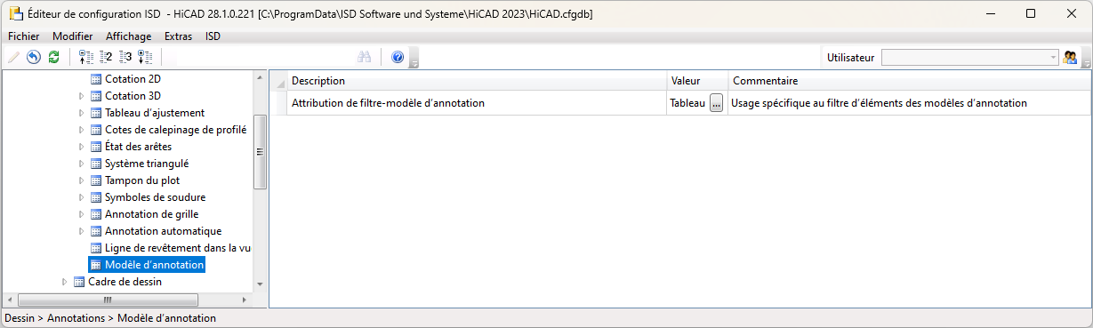Click the ... button next to Tableau
Screen dimensions: 1093x328
[x=717, y=103]
